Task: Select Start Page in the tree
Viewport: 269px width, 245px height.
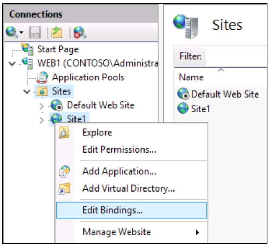Action: 58,49
